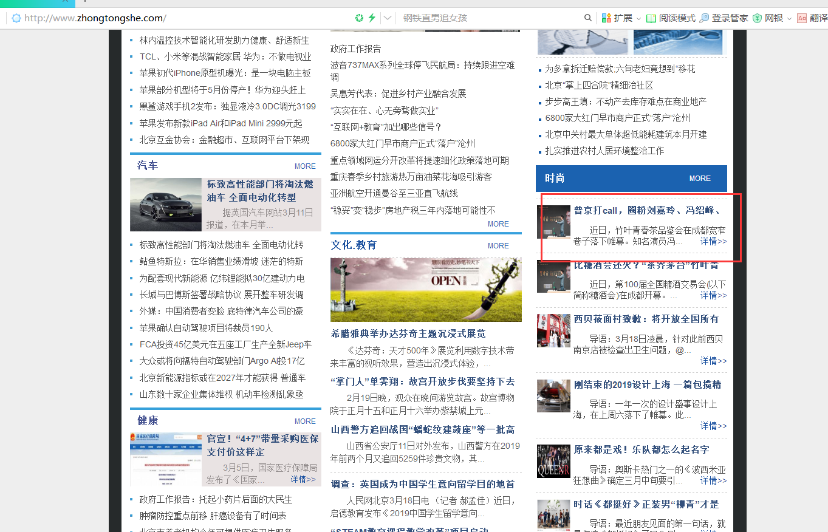Click the search box with 钢铁直男追女孩
This screenshot has height=532, width=828.
[489, 18]
